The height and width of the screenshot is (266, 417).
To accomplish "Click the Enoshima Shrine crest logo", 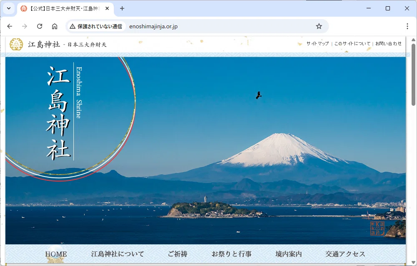I will pos(16,44).
